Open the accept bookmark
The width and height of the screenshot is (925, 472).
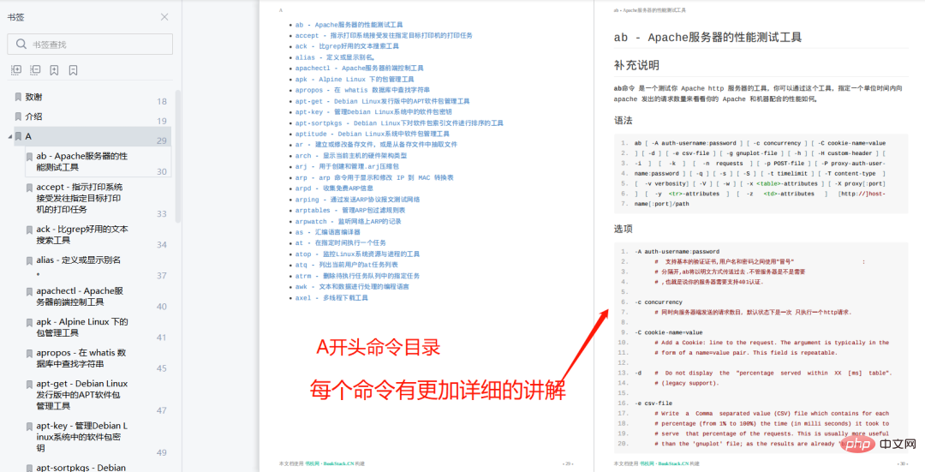click(79, 198)
